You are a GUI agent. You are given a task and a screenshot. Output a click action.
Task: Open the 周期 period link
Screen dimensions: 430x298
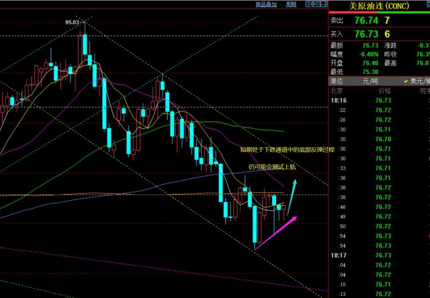[x=291, y=4]
